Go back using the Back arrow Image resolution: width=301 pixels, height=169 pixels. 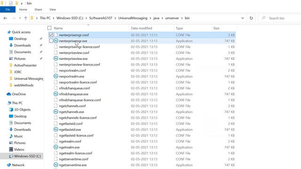click(x=5, y=18)
